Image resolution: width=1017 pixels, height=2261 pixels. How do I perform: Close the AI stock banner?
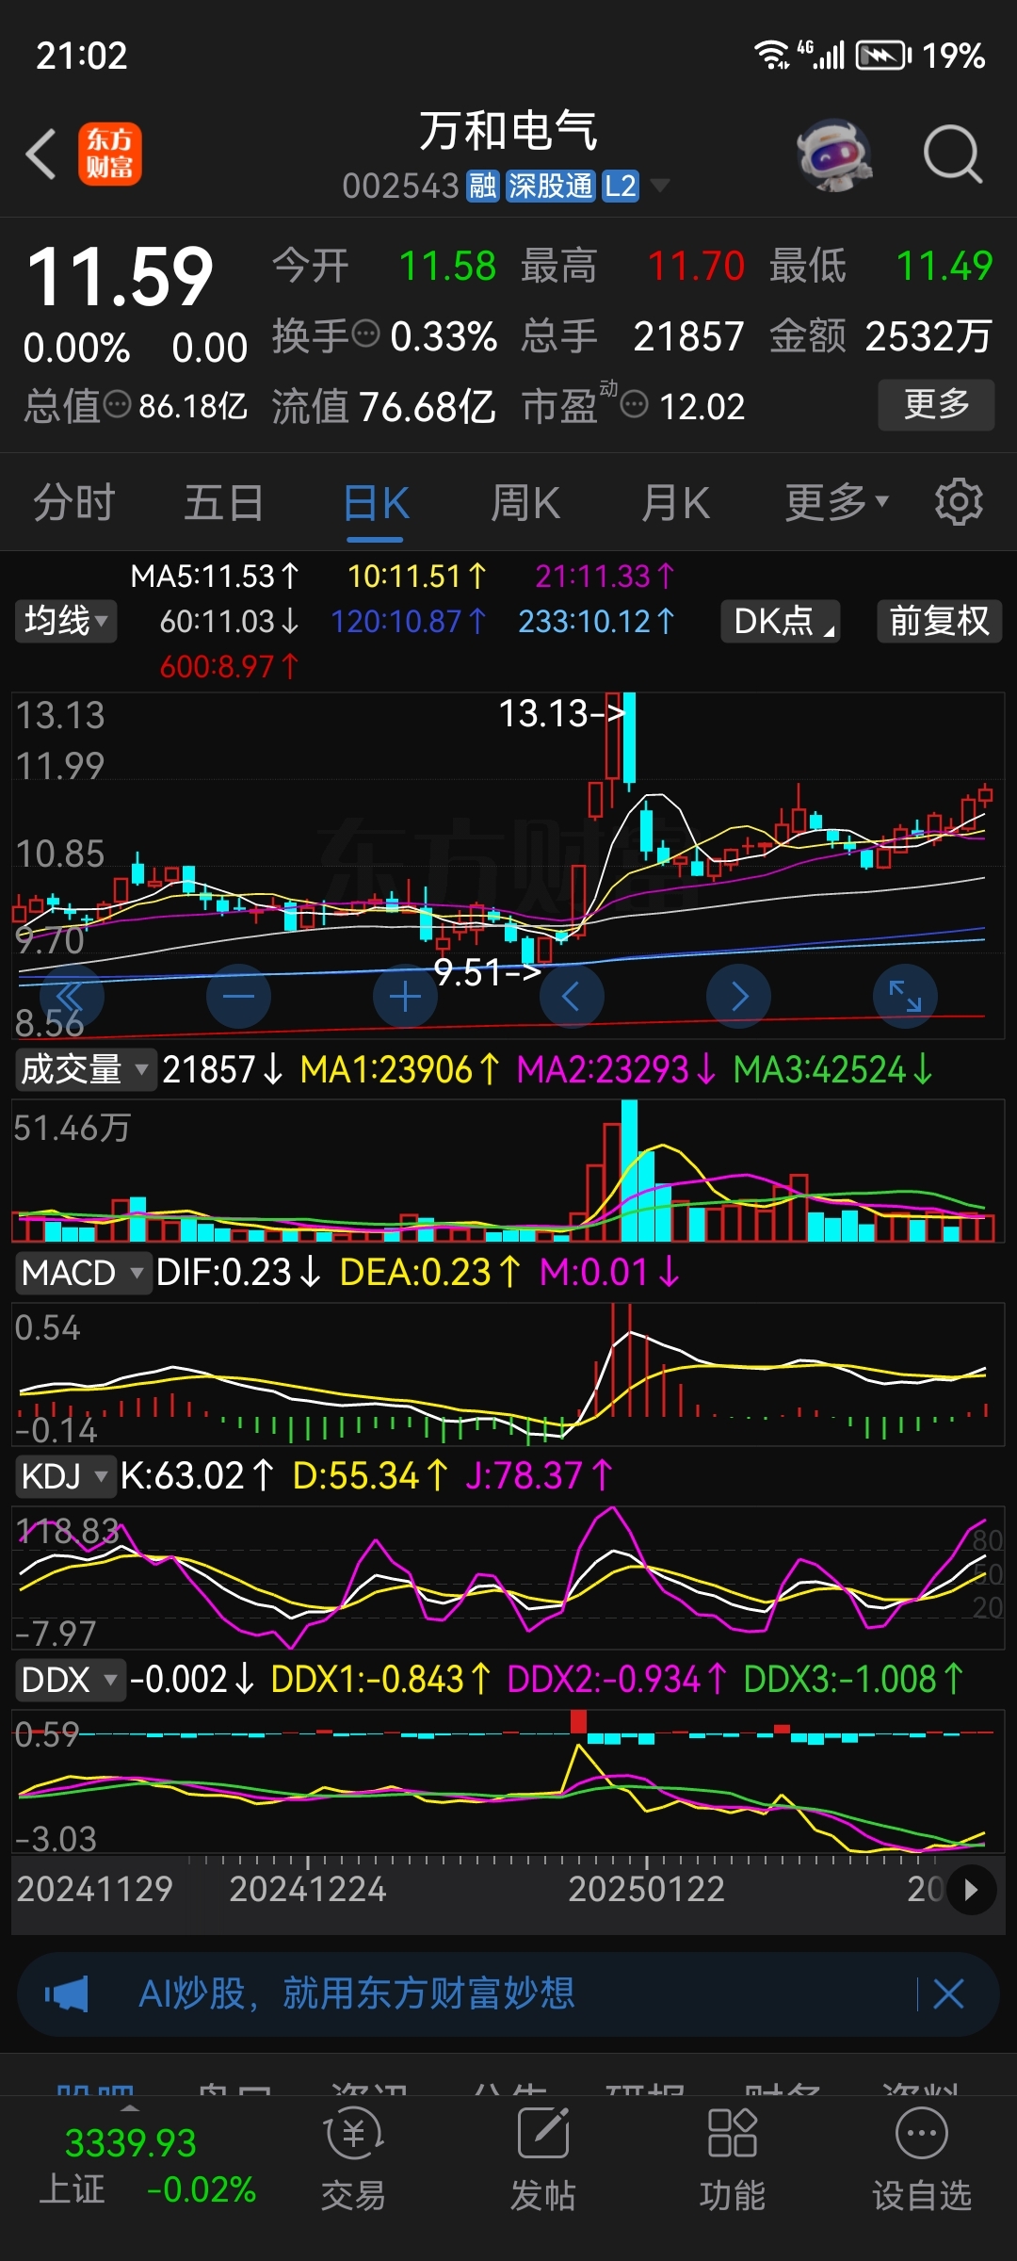(x=948, y=1994)
